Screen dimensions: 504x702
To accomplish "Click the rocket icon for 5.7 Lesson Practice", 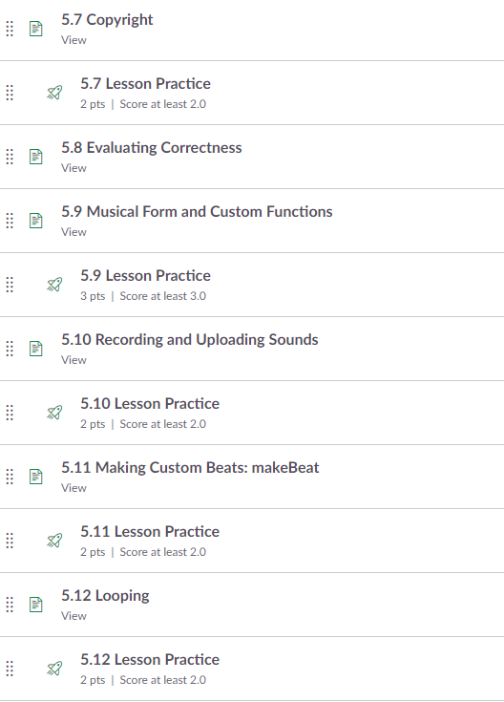I will click(54, 93).
